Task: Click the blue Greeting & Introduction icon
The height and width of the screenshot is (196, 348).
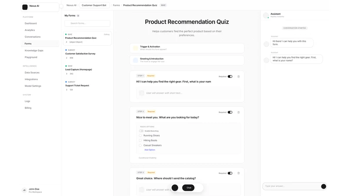Action: pyautogui.click(x=135, y=60)
